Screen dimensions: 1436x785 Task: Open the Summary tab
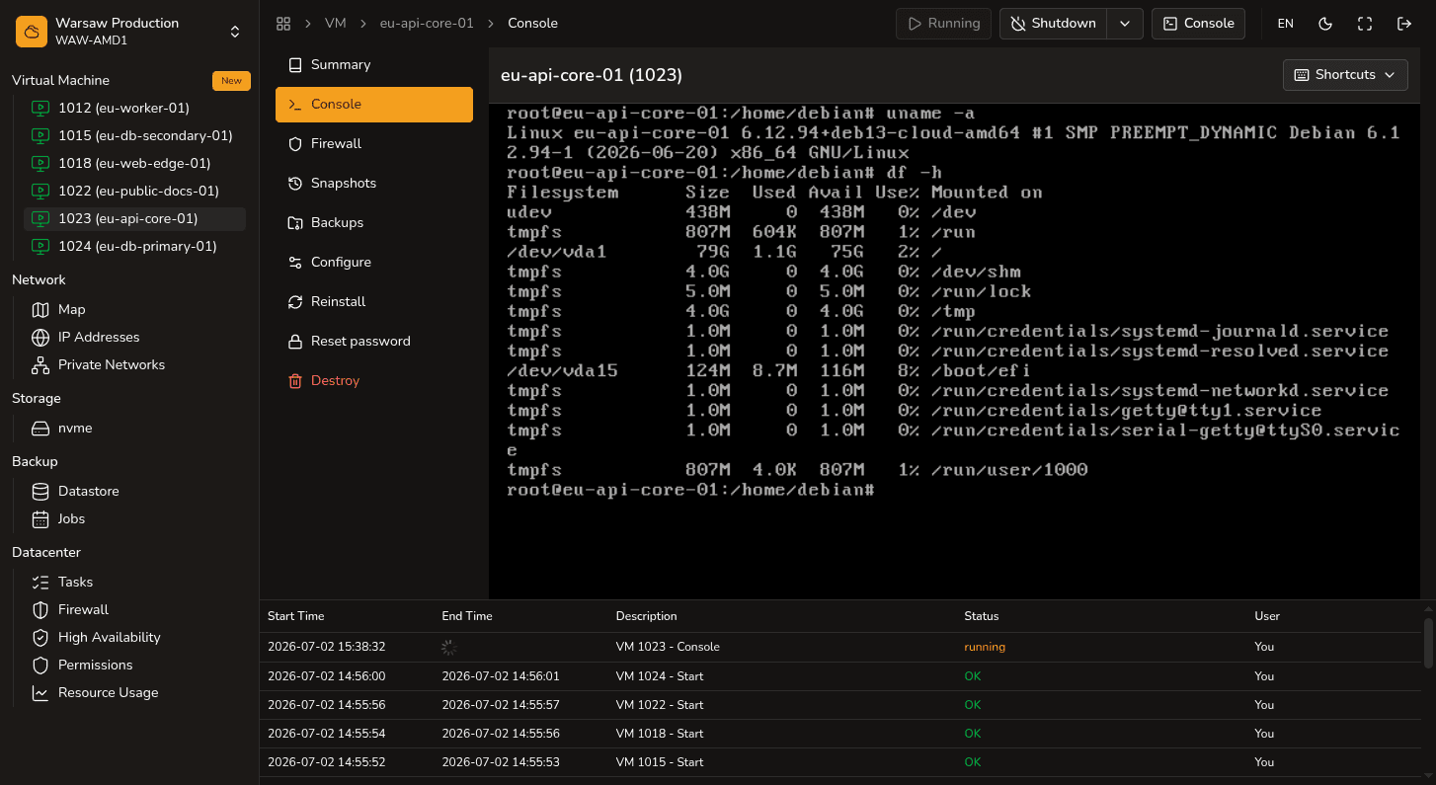[374, 64]
